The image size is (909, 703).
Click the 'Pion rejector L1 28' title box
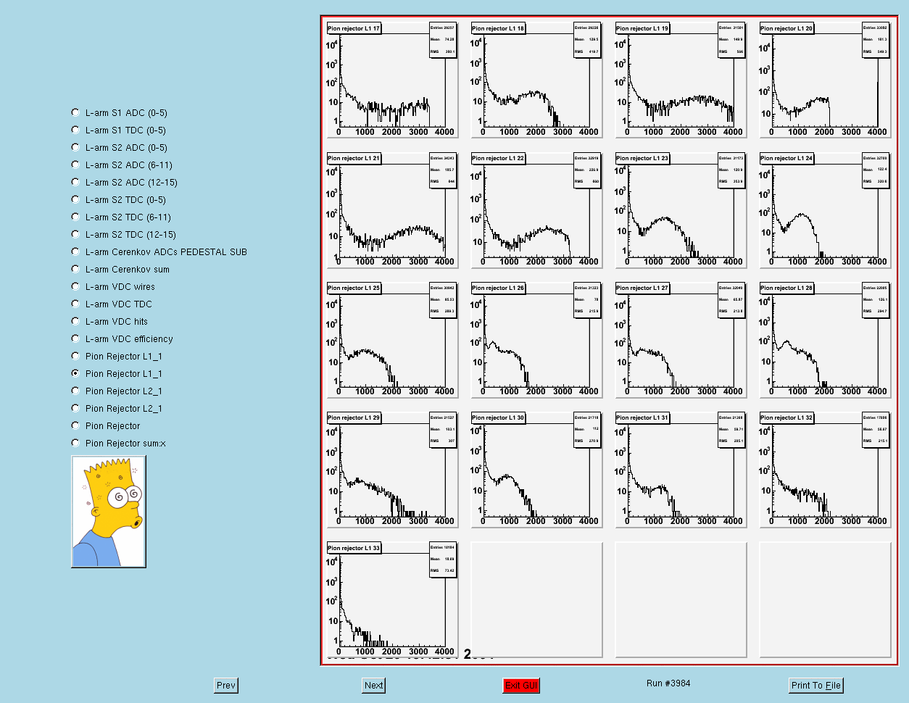click(x=786, y=288)
